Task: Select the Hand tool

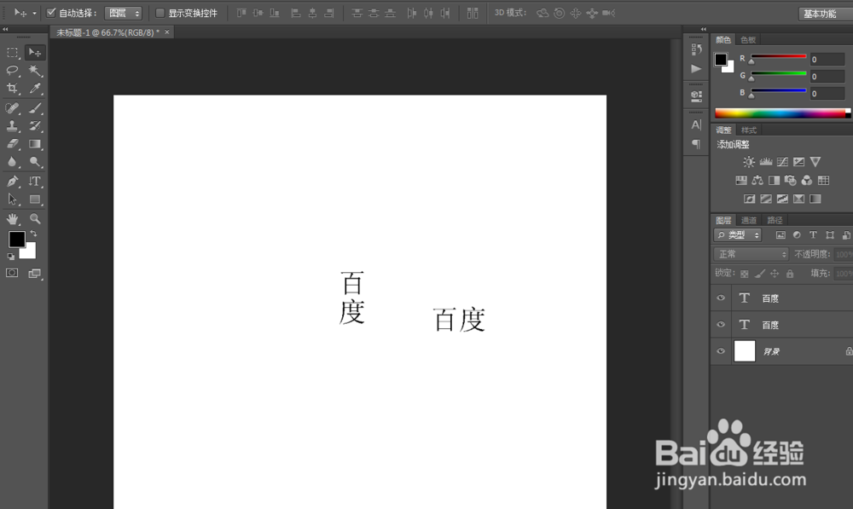Action: (x=13, y=218)
